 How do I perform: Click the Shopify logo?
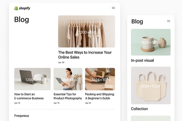[x=22, y=8]
